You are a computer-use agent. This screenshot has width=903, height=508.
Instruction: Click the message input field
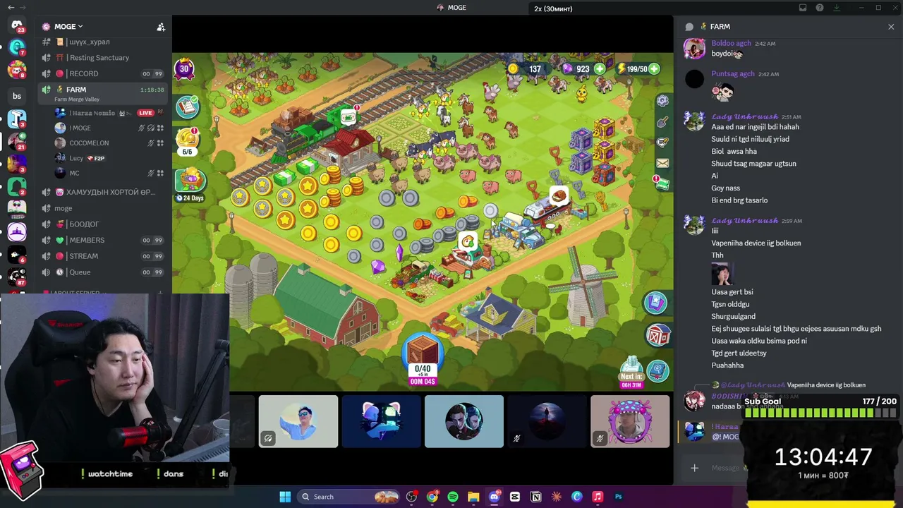pyautogui.click(x=727, y=468)
